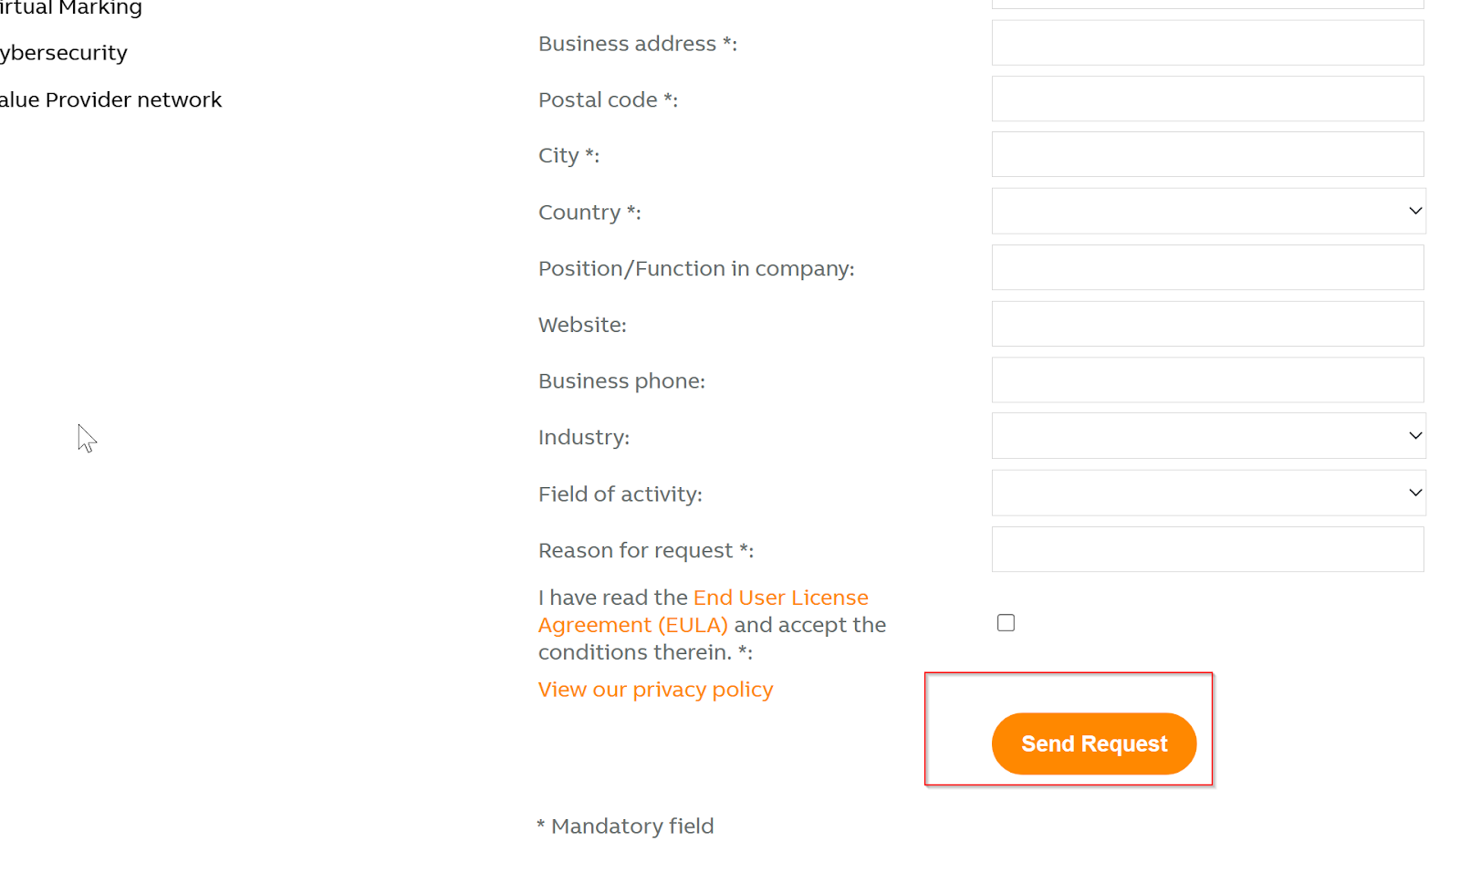Click the Industry dropdown chevron arrow
This screenshot has width=1460, height=873.
pos(1415,436)
